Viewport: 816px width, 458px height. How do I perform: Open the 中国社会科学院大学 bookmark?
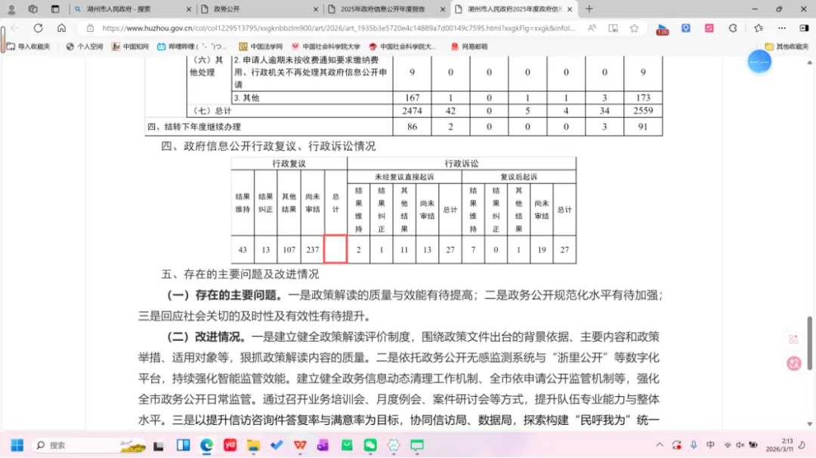point(326,46)
